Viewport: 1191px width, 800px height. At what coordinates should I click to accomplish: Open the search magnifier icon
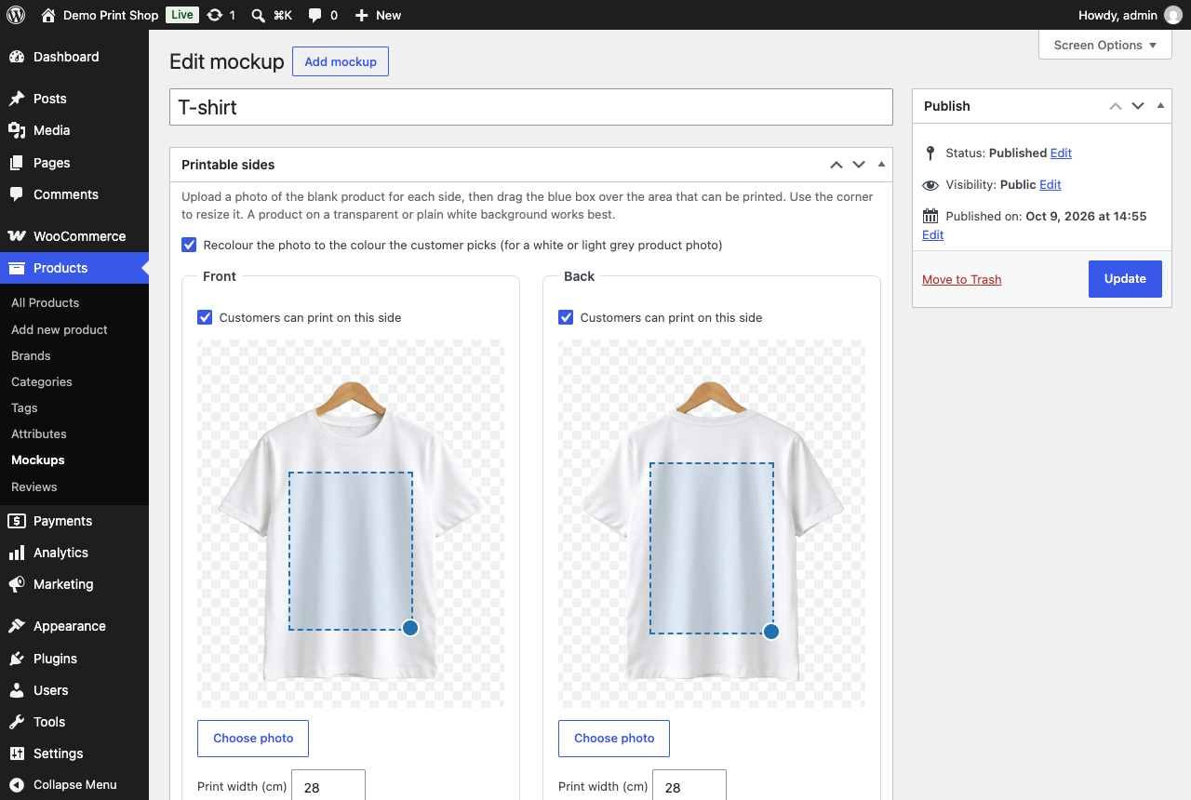[258, 15]
